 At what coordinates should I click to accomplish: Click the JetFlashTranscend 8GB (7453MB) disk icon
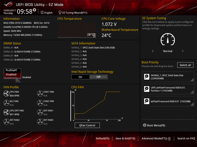(x=147, y=101)
